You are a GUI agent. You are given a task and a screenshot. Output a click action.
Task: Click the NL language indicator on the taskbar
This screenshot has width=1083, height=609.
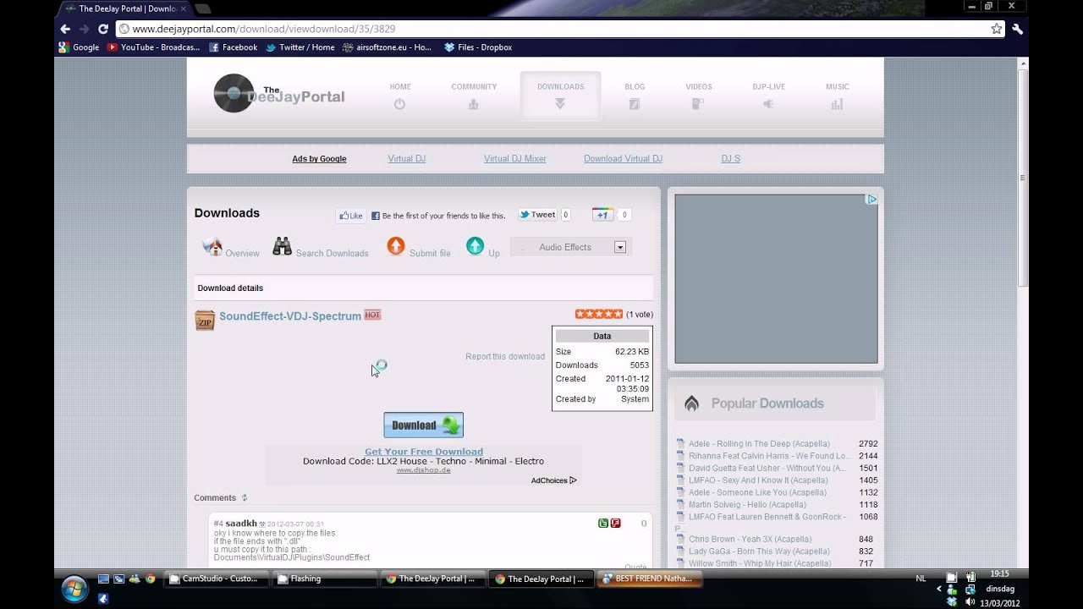(x=921, y=579)
